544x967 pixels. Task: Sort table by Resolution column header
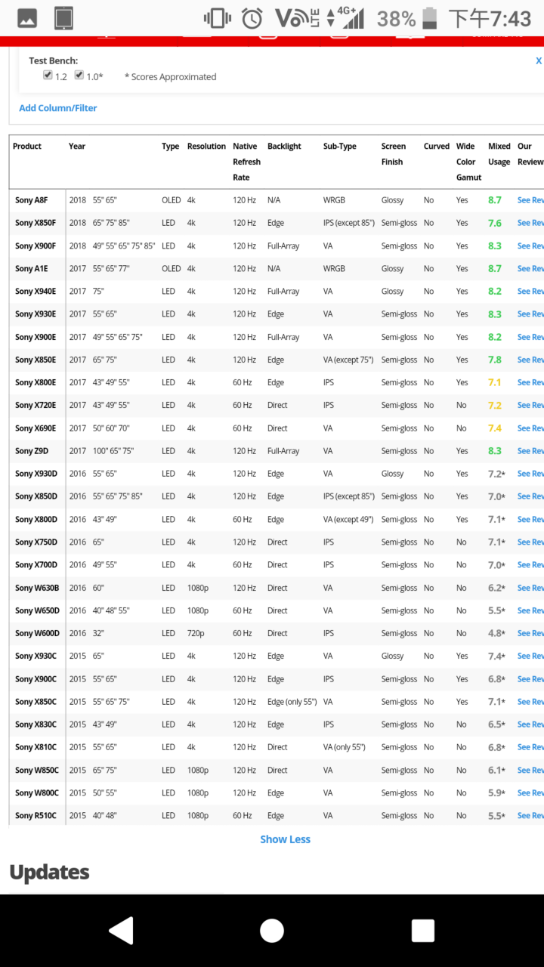point(206,147)
